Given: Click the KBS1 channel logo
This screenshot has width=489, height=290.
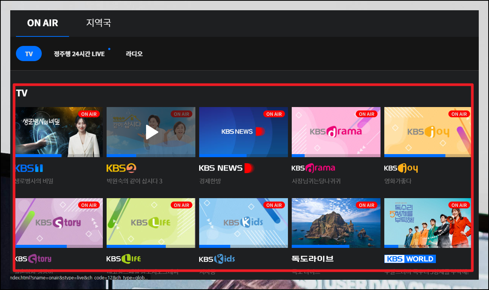Looking at the screenshot, I should click(30, 168).
